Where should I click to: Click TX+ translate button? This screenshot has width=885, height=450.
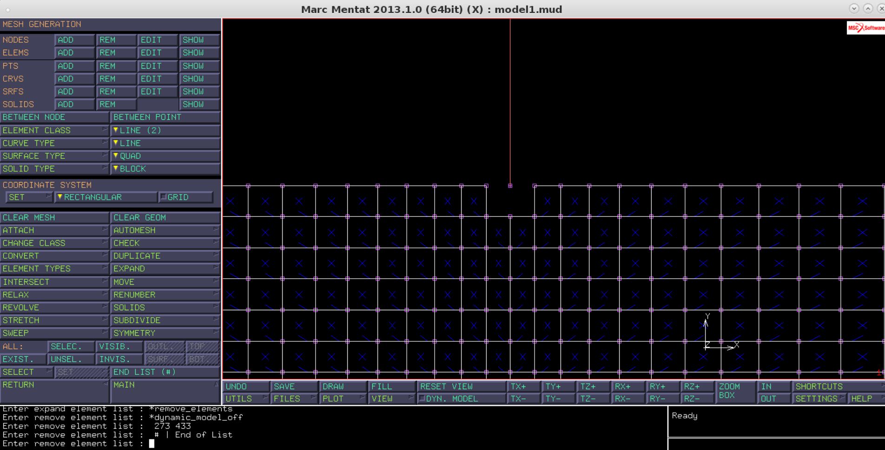[x=524, y=386]
